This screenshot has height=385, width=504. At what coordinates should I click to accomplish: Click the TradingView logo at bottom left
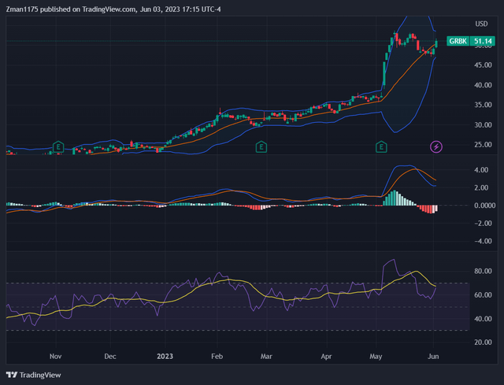33,375
